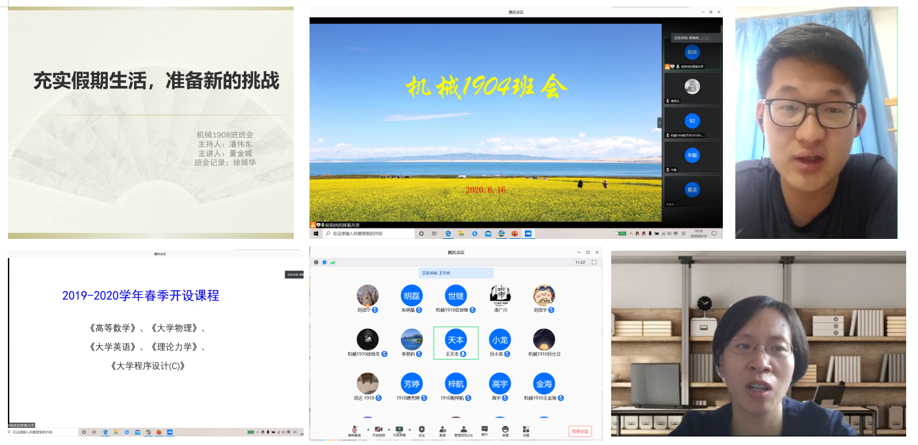
Task: Toggle screen sharing with 共享屏幕
Action: click(399, 430)
